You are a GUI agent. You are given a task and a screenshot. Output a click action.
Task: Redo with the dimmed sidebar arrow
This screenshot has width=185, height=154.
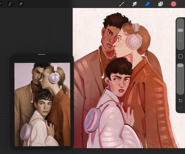pos(180,108)
